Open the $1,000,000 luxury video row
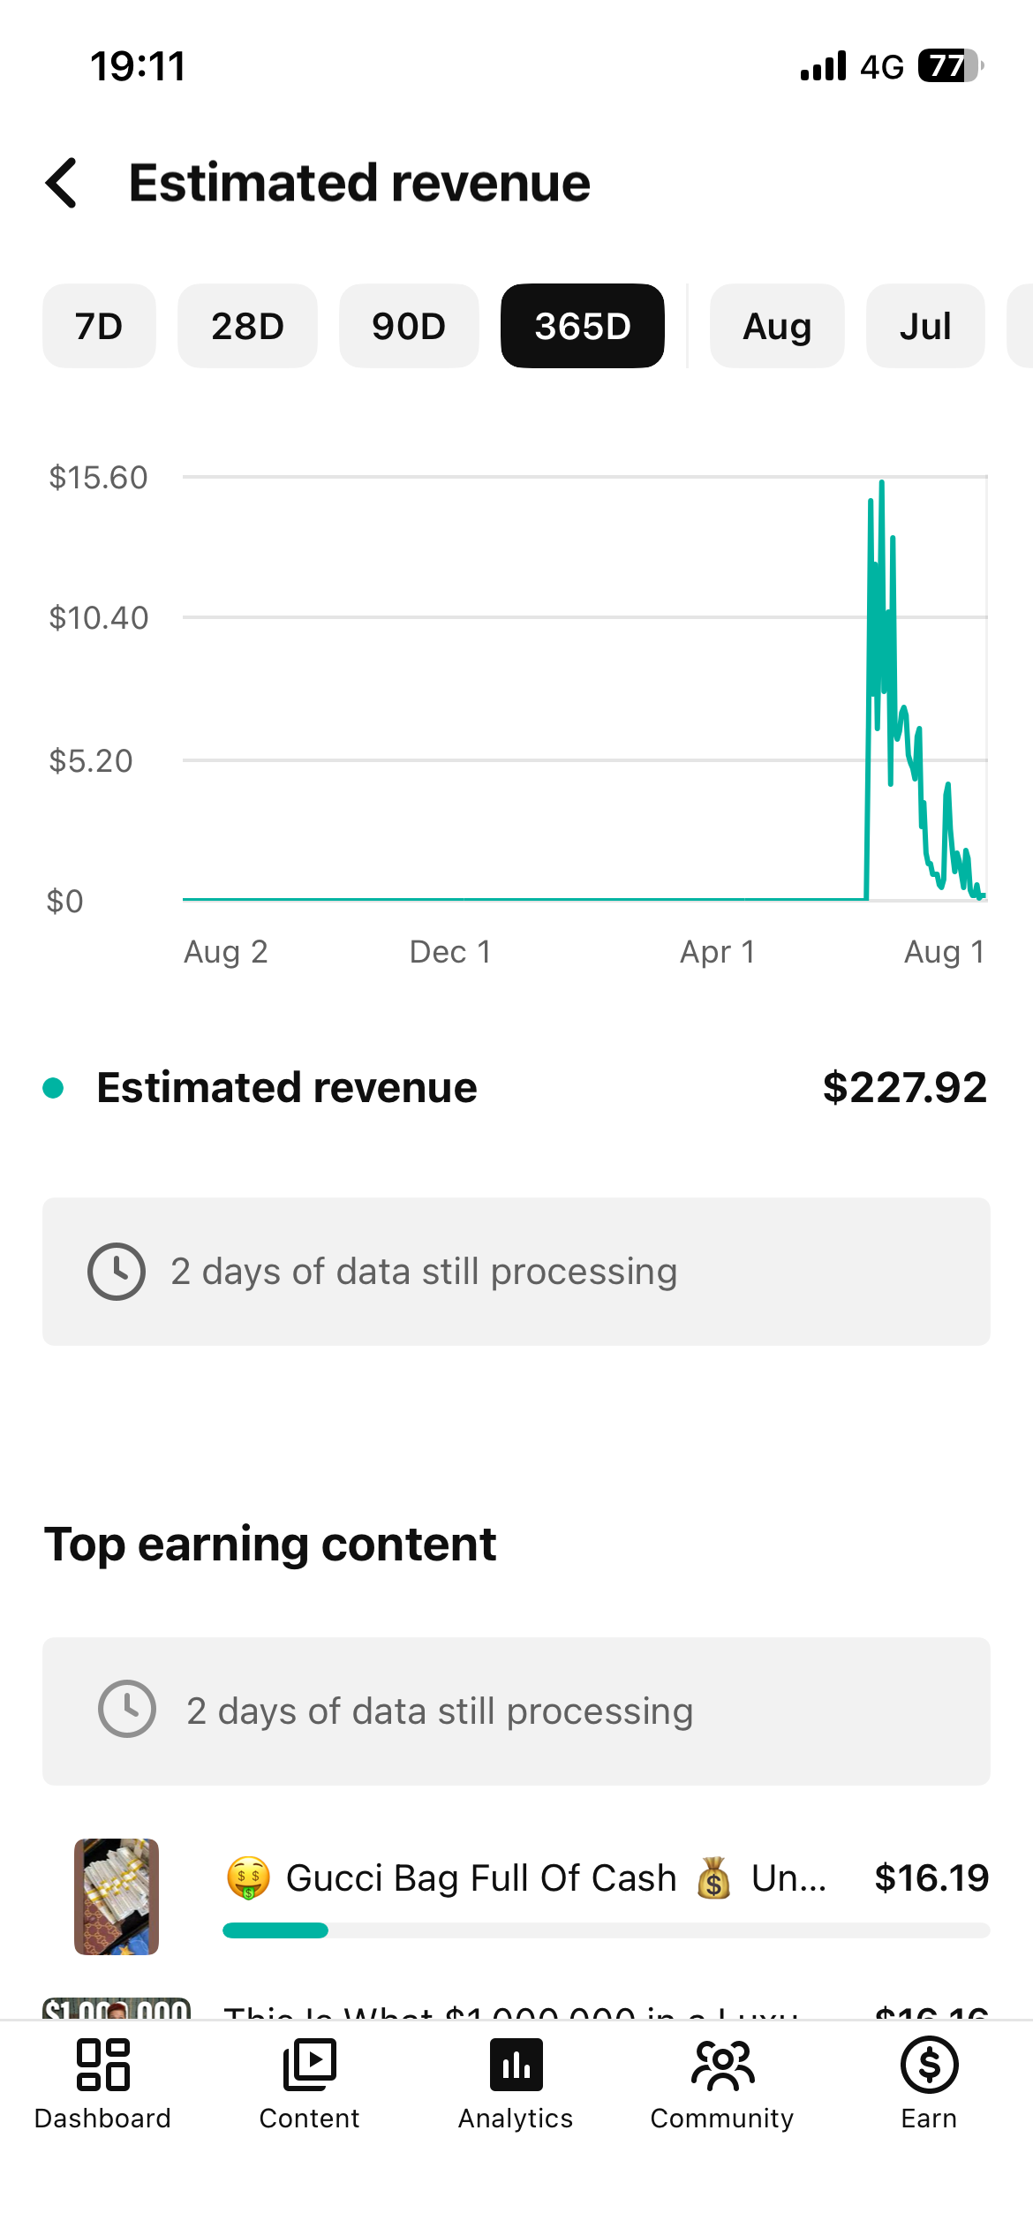Viewport: 1033px width, 2236px height. point(516,2008)
